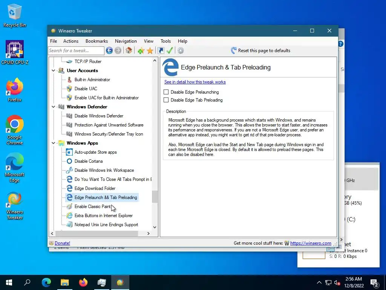This screenshot has height=290, width=386.
Task: Select Do You Want To Close All Tabs
Action: coord(113,179)
